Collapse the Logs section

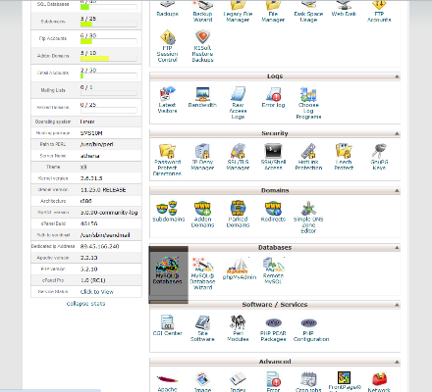[397, 76]
